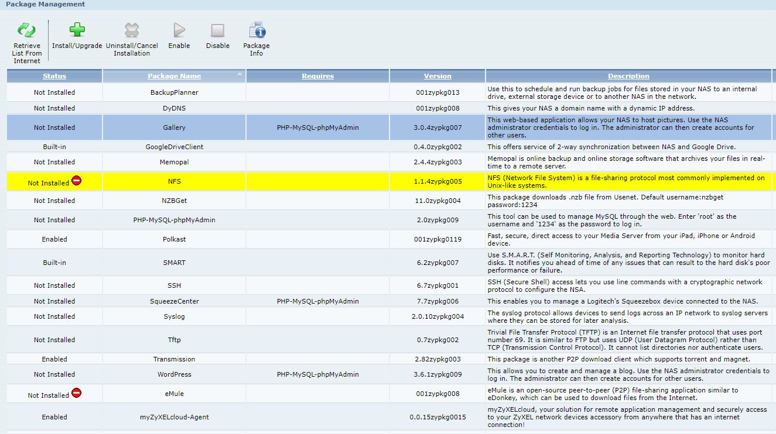Click the Install/Upgrade green plus icon
This screenshot has height=434, width=776.
[x=77, y=30]
